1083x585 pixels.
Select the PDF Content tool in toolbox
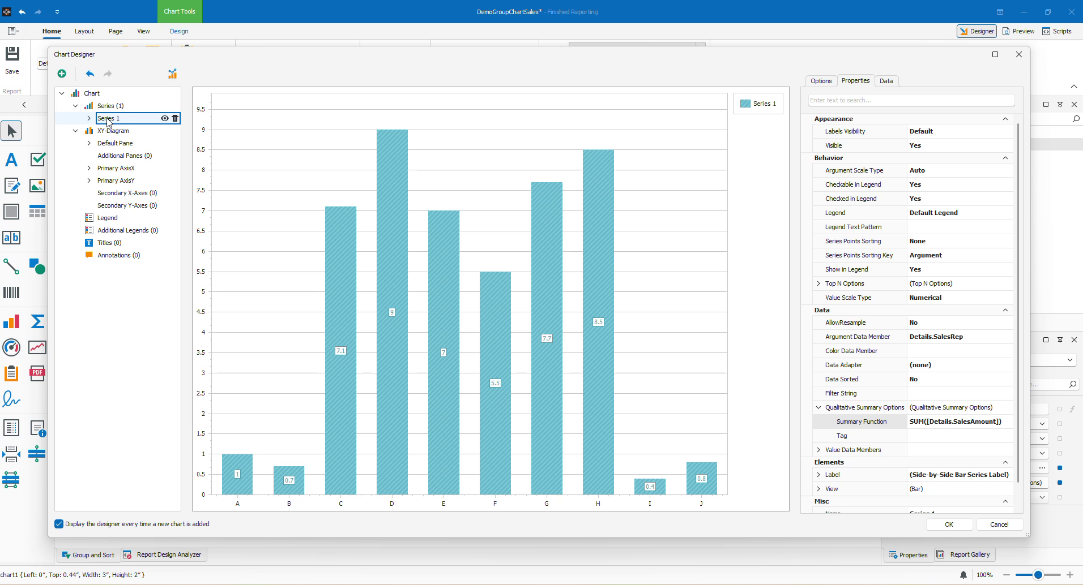click(x=37, y=373)
